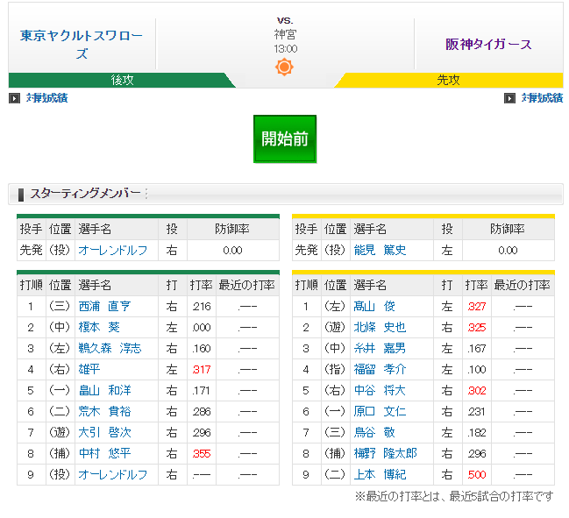Select 糸井 嘉男's .167 batting average
569x518 pixels.
[x=477, y=349]
